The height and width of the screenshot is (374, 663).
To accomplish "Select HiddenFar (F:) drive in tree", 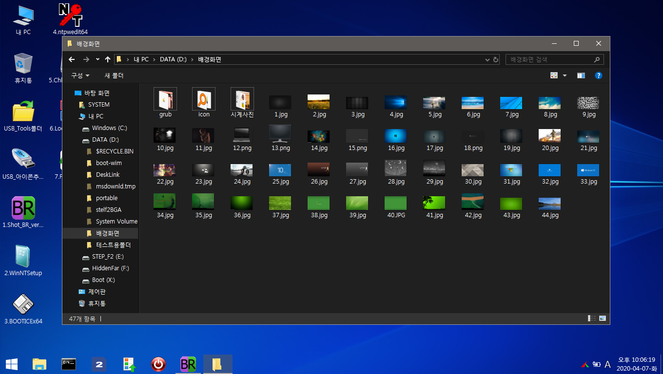I will click(105, 268).
